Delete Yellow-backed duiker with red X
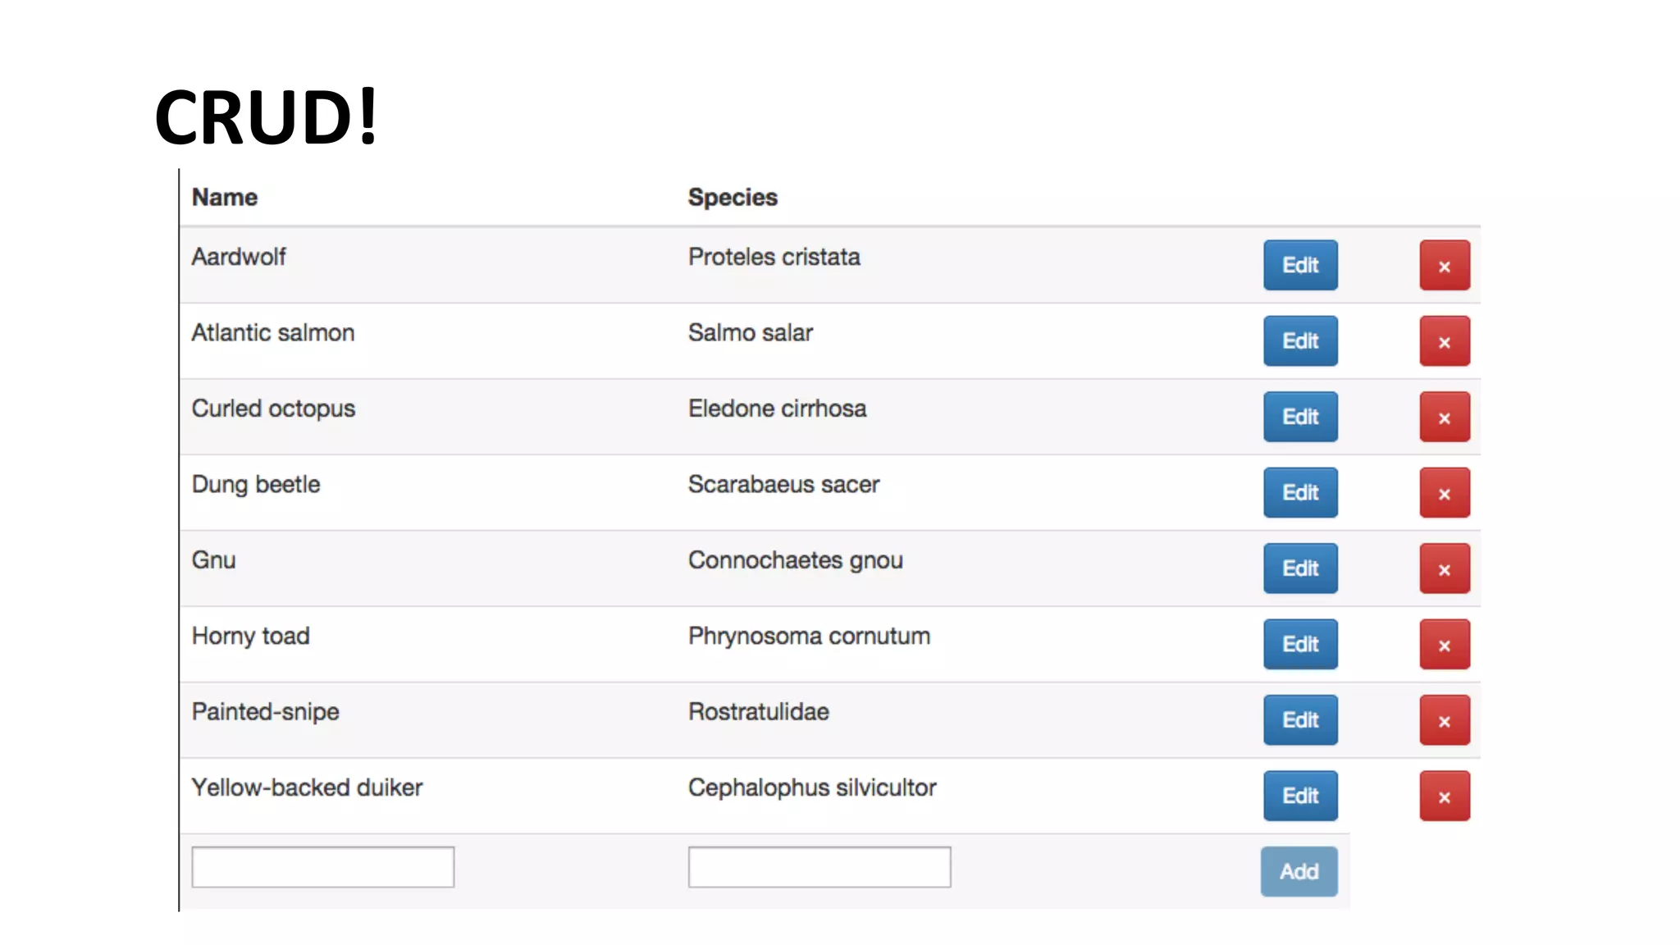Screen dimensions: 1680x945 tap(1444, 796)
